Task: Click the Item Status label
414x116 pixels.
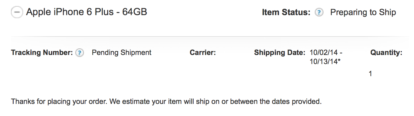Action: point(286,12)
